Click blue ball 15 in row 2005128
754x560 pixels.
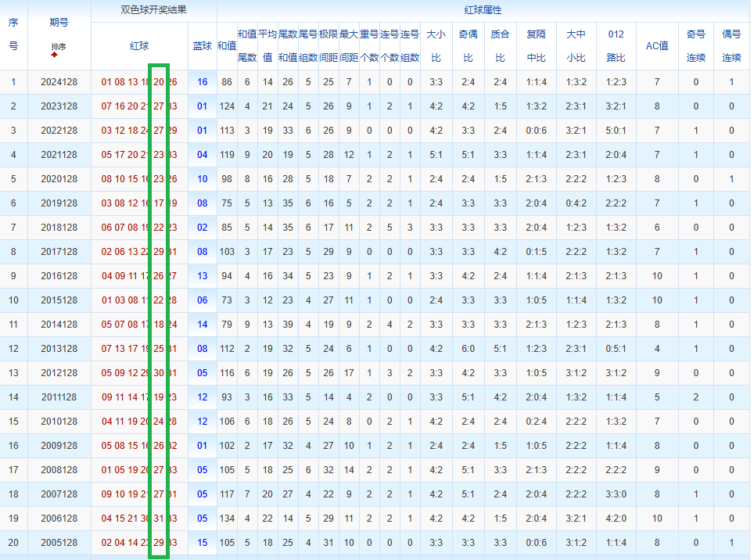[203, 543]
